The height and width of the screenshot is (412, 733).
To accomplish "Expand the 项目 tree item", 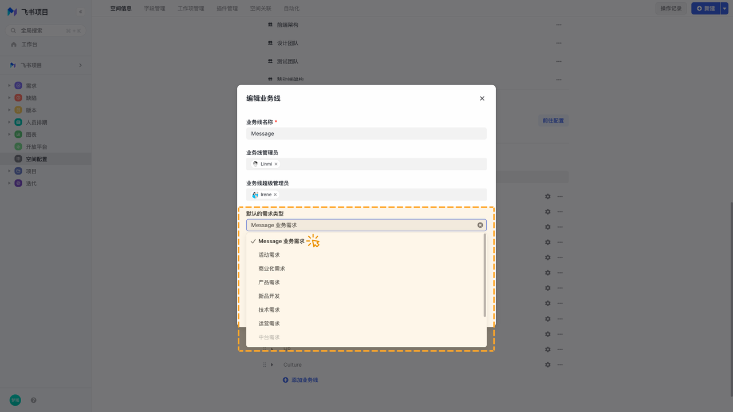I will point(9,171).
